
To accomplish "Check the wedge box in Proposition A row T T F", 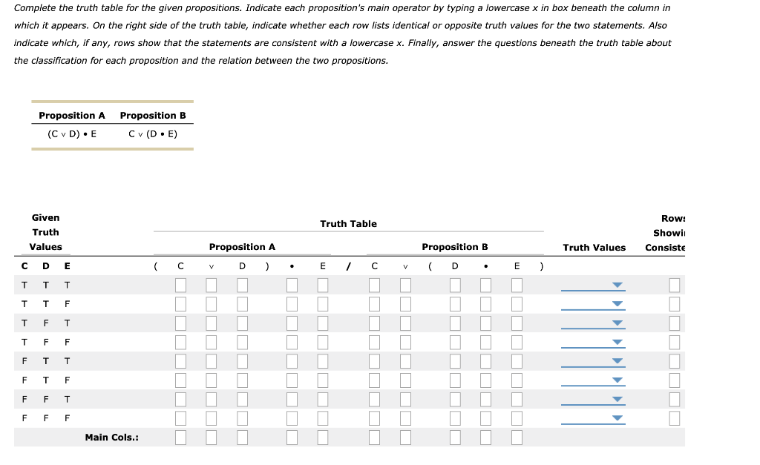I will (x=211, y=303).
